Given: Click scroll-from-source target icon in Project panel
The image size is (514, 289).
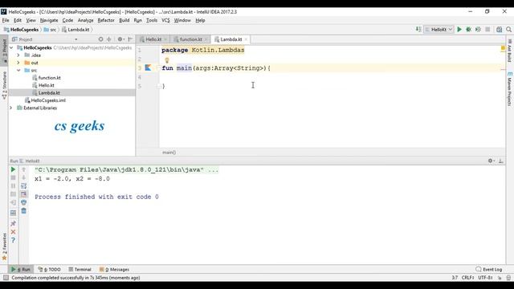Looking at the screenshot, I should [x=100, y=39].
